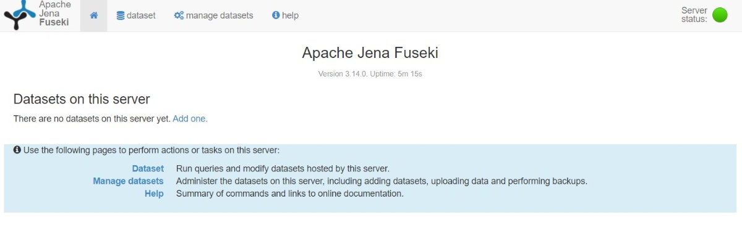
Task: Click the "Datasets on this server" heading
Action: click(82, 99)
